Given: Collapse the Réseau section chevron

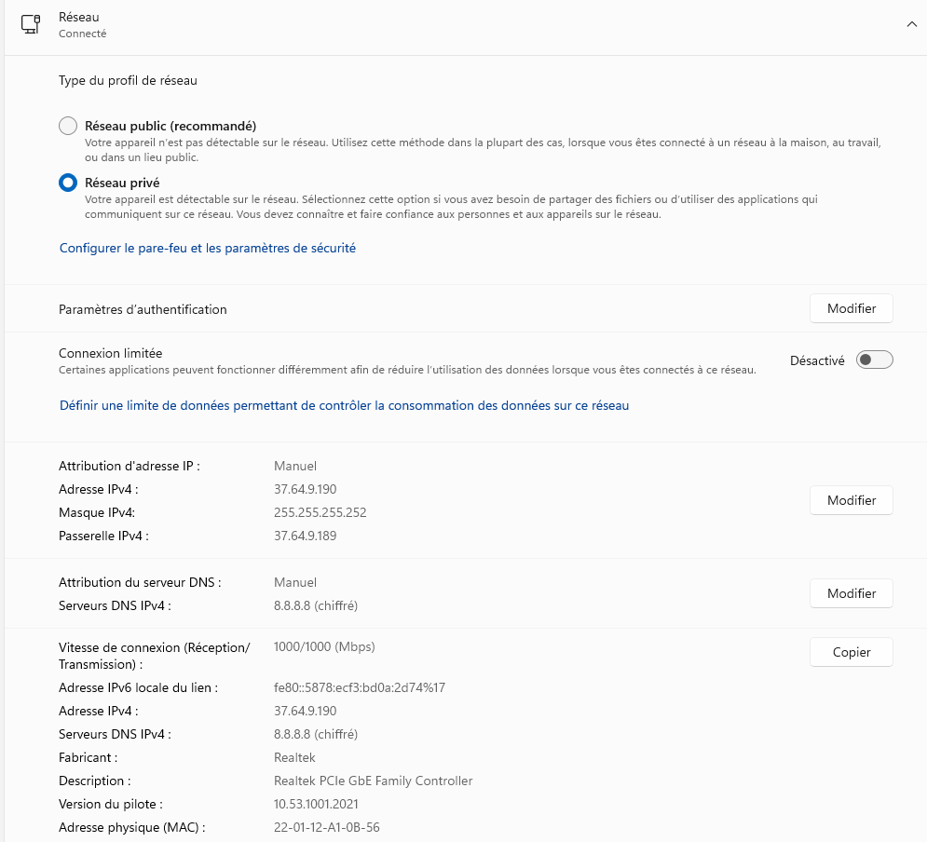Looking at the screenshot, I should click(x=911, y=24).
